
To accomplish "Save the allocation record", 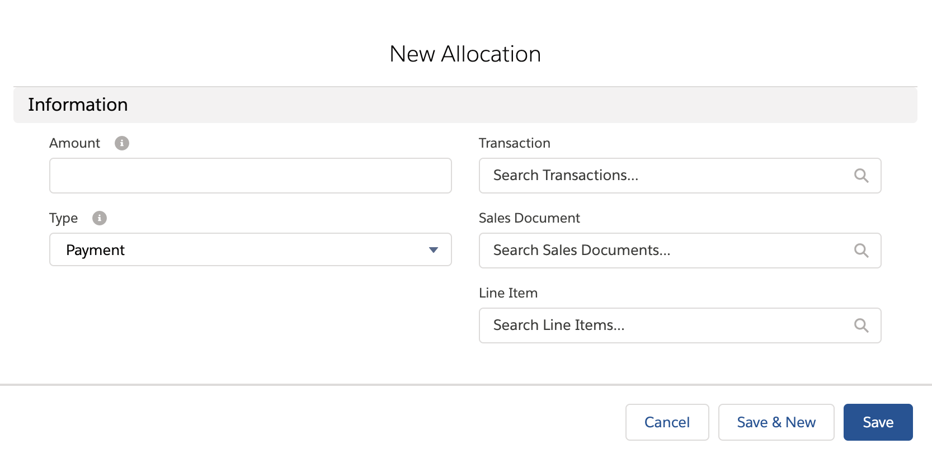I will (x=878, y=422).
